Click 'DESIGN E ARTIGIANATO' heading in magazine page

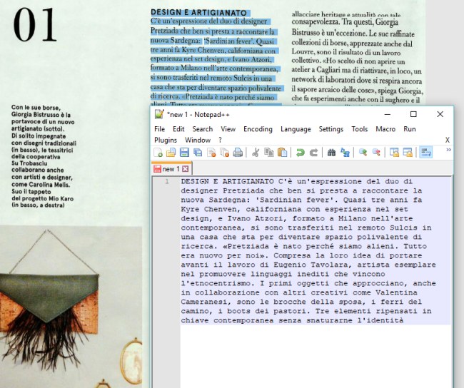[x=198, y=13]
